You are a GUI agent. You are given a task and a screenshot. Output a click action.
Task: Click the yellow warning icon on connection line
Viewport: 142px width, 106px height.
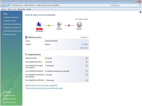point(49,25)
